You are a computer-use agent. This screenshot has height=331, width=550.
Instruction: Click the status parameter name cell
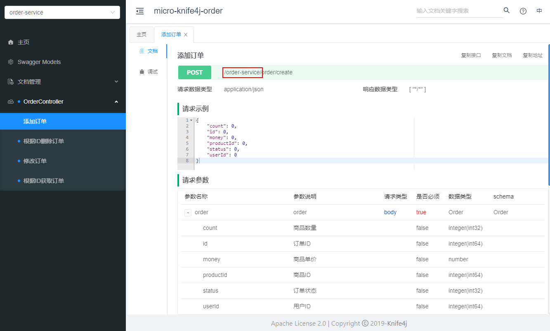click(x=210, y=291)
